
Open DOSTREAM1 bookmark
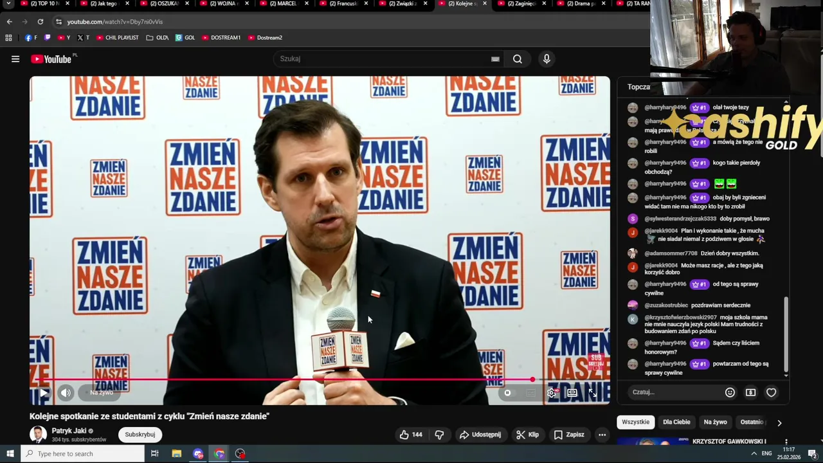(x=221, y=38)
